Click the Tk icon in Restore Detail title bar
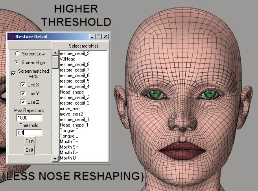The width and height of the screenshot is (258, 191). (x=11, y=37)
